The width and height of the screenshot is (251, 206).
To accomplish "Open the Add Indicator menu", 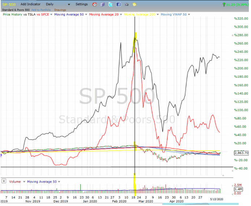I will [30, 4].
